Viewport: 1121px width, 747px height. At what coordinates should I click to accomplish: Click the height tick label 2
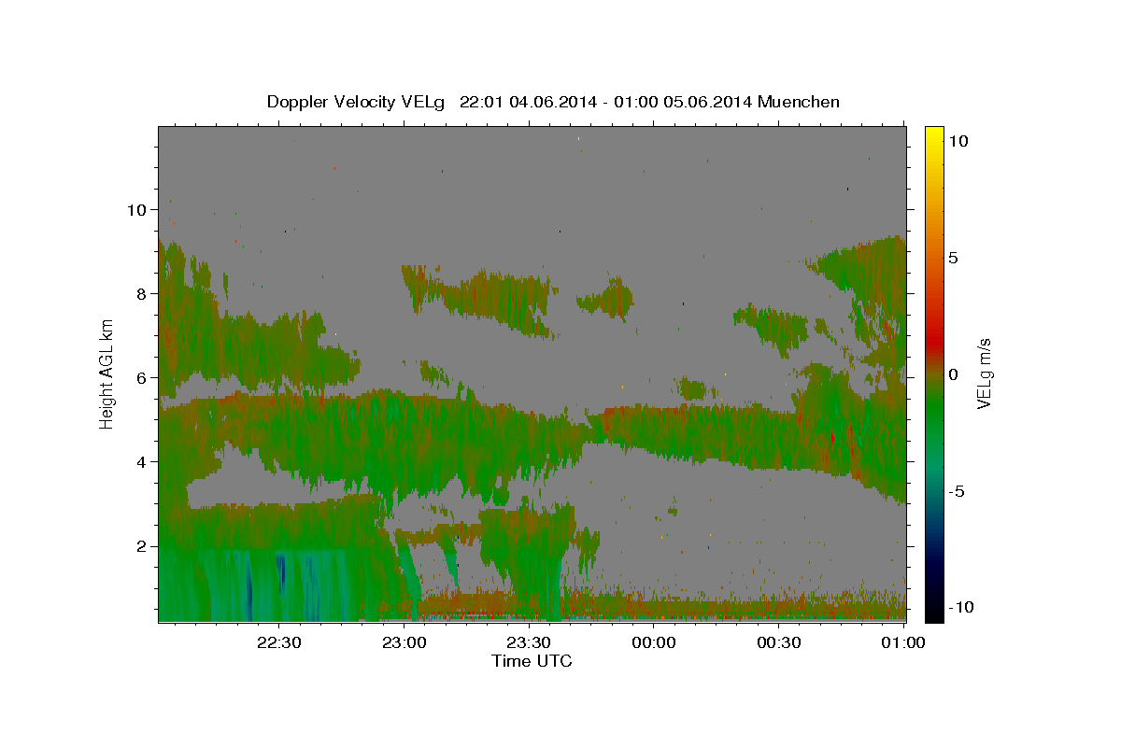coord(140,545)
